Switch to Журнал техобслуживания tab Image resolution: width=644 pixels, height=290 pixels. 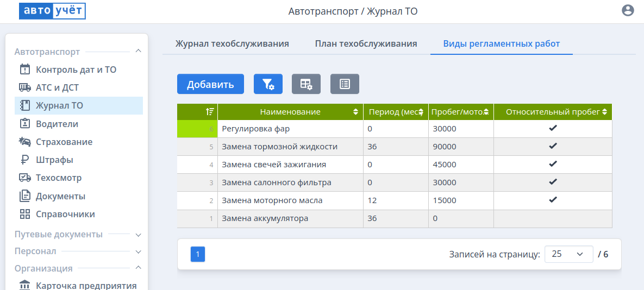[232, 43]
